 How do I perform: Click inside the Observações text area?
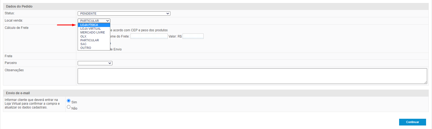pyautogui.click(x=252, y=76)
